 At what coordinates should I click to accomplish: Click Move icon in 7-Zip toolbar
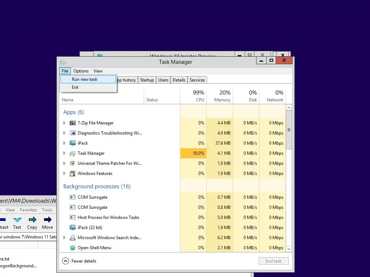47,220
